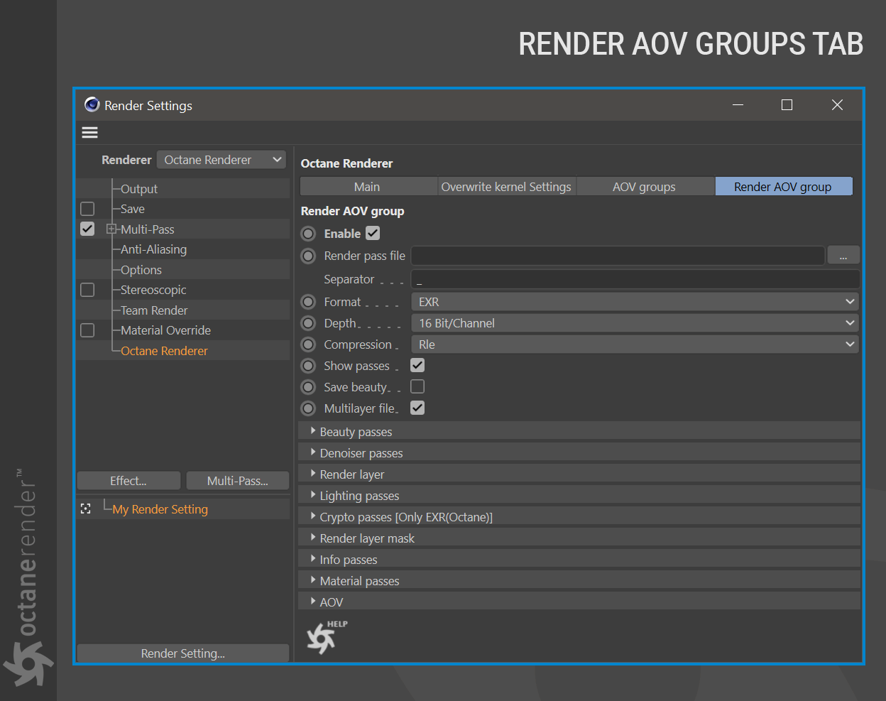Click the Compression animation dot

(308, 344)
